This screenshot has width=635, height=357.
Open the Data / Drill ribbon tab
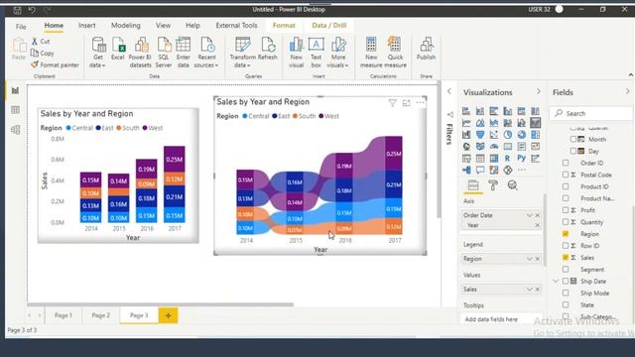[x=328, y=25]
